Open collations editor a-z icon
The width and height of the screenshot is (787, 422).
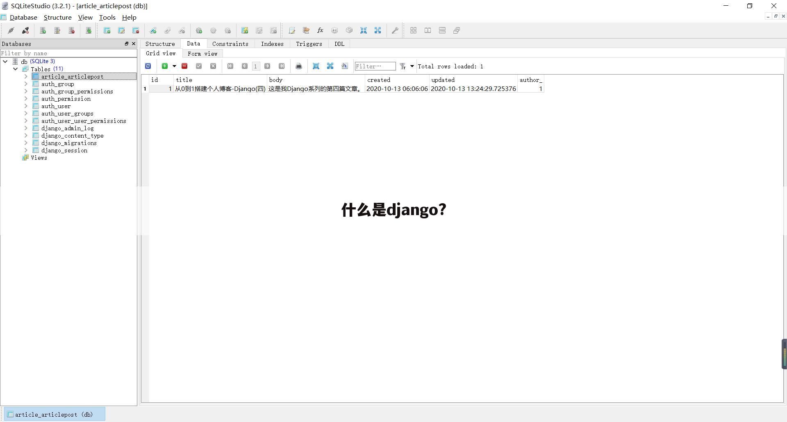tap(335, 30)
